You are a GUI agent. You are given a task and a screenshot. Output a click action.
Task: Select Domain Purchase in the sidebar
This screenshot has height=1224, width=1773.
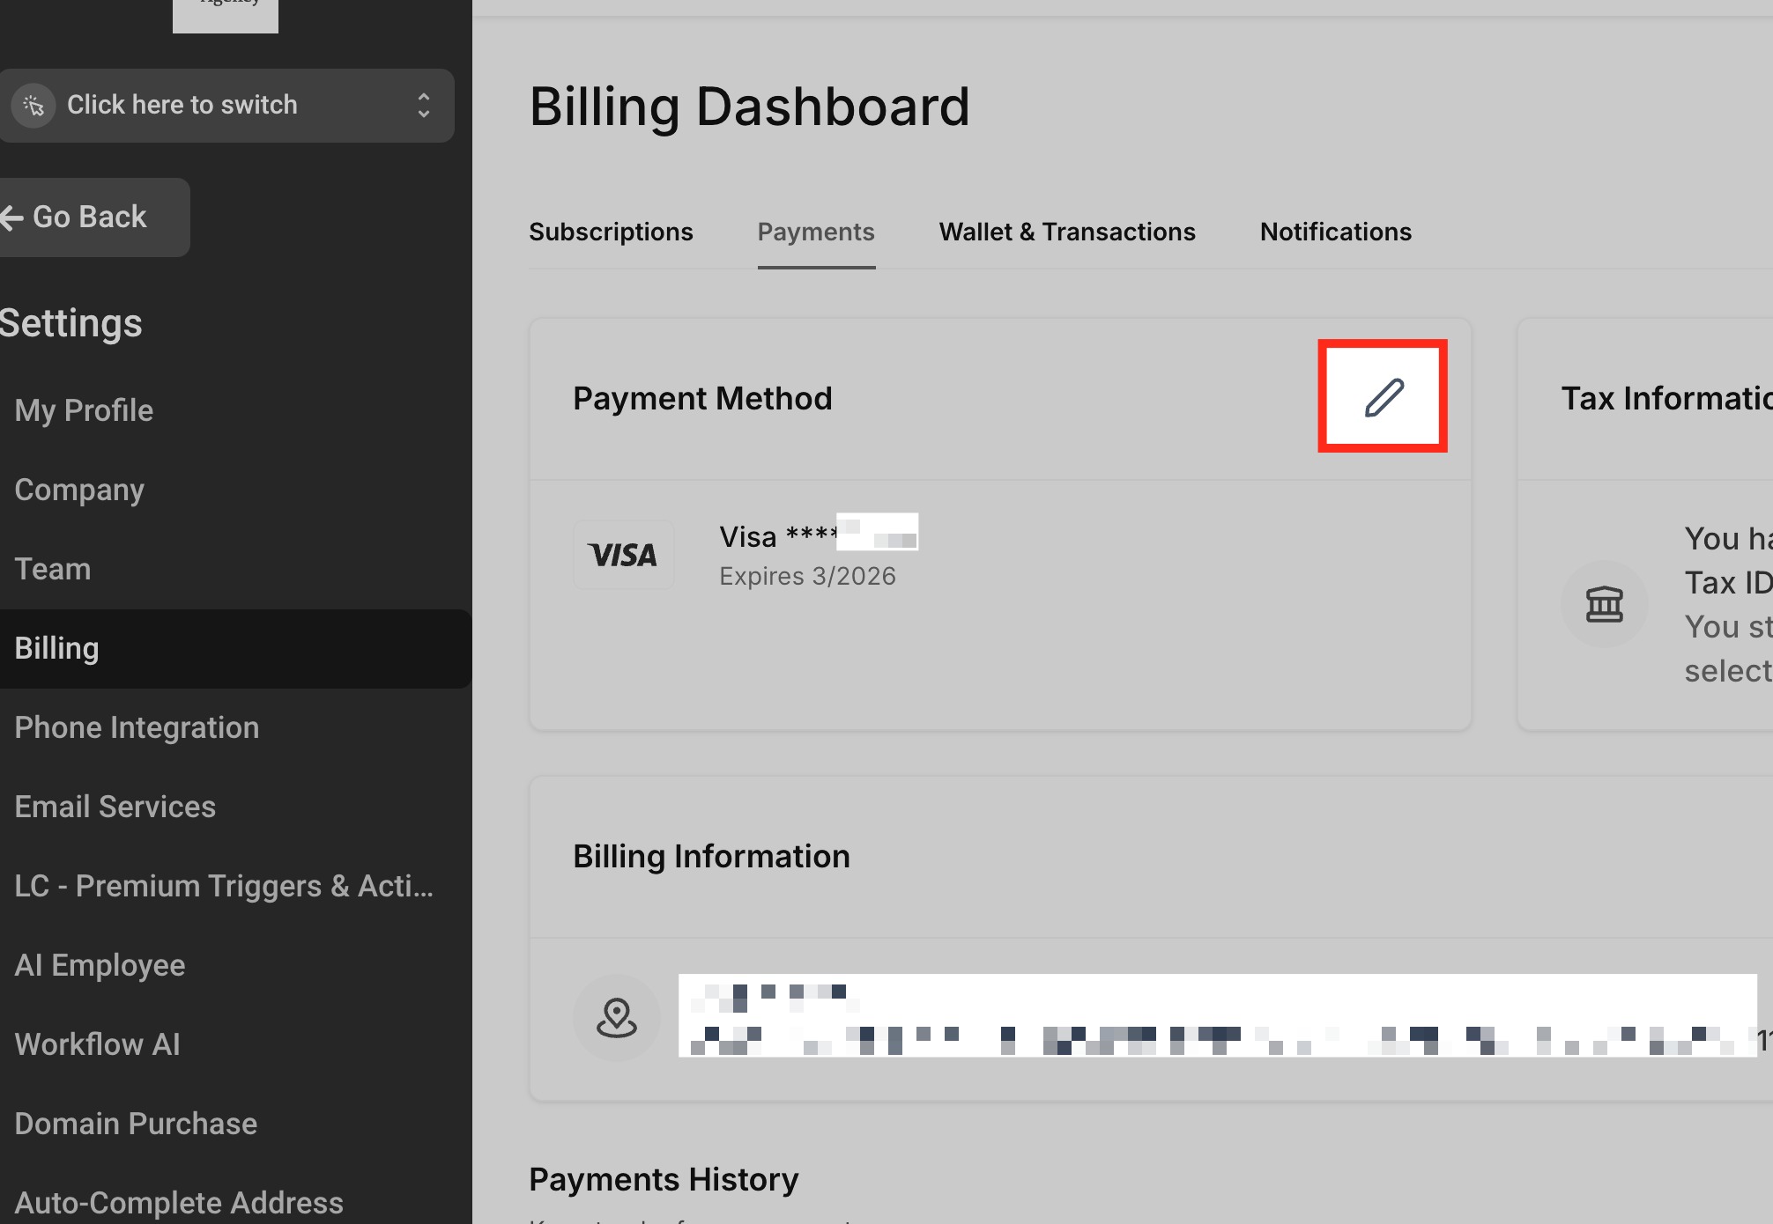tap(136, 1124)
